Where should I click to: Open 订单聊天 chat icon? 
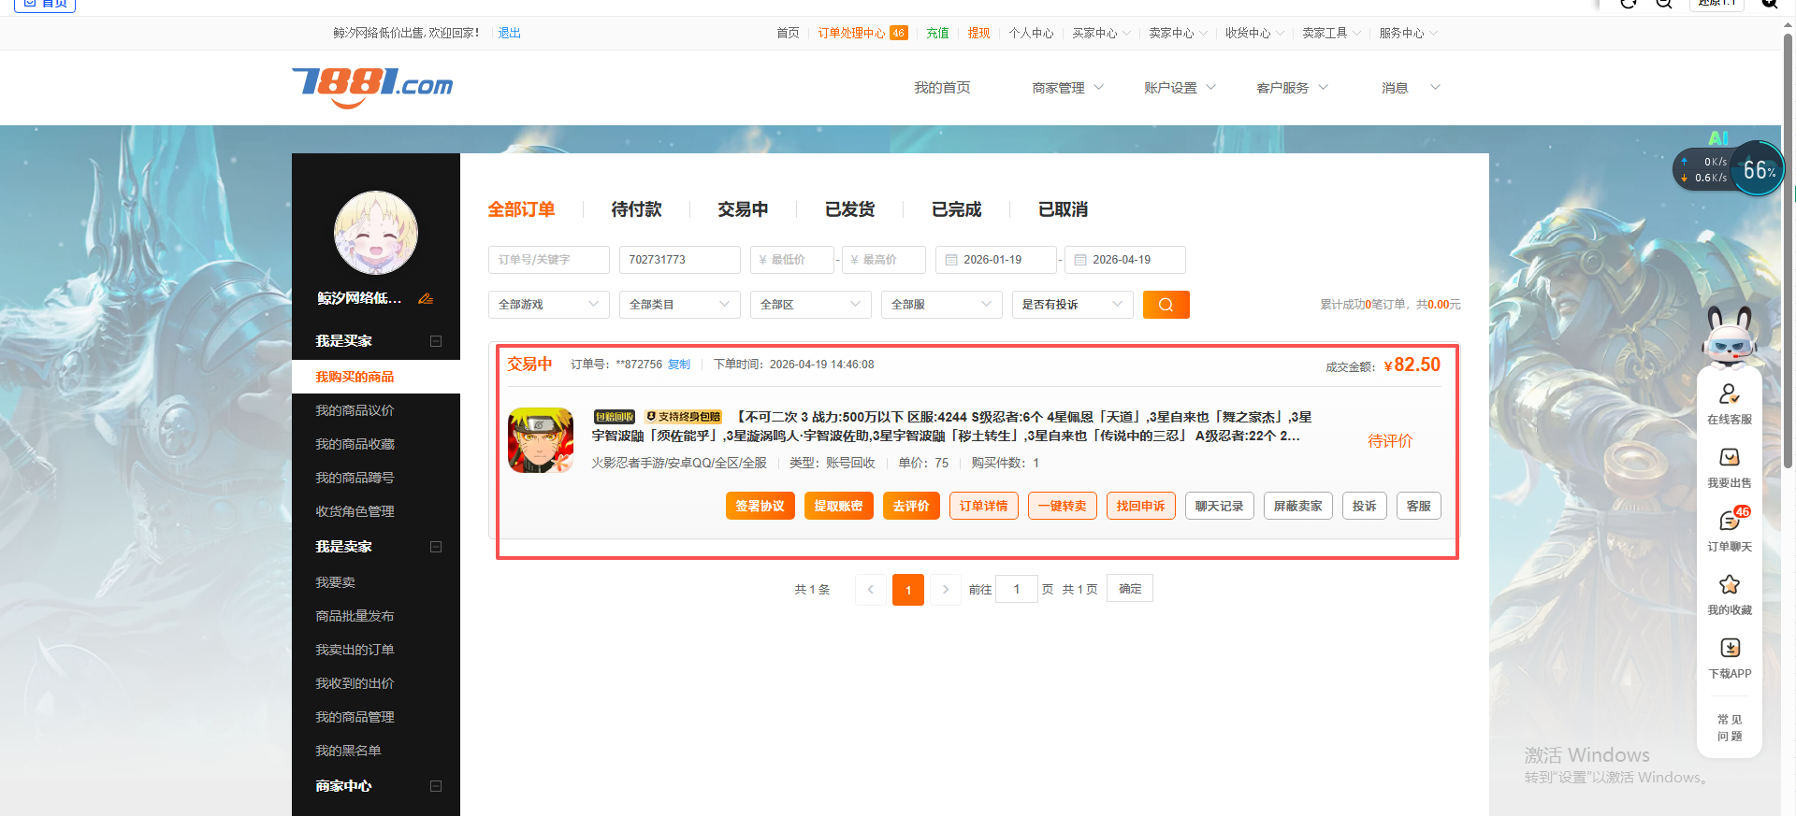click(1729, 522)
